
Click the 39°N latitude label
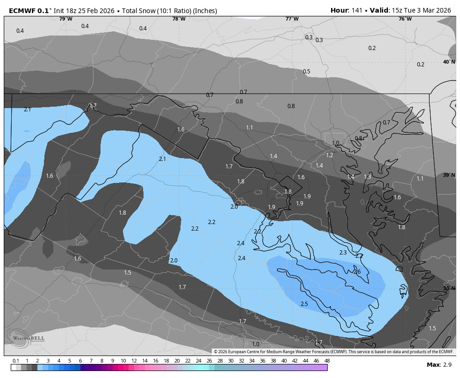(449, 175)
